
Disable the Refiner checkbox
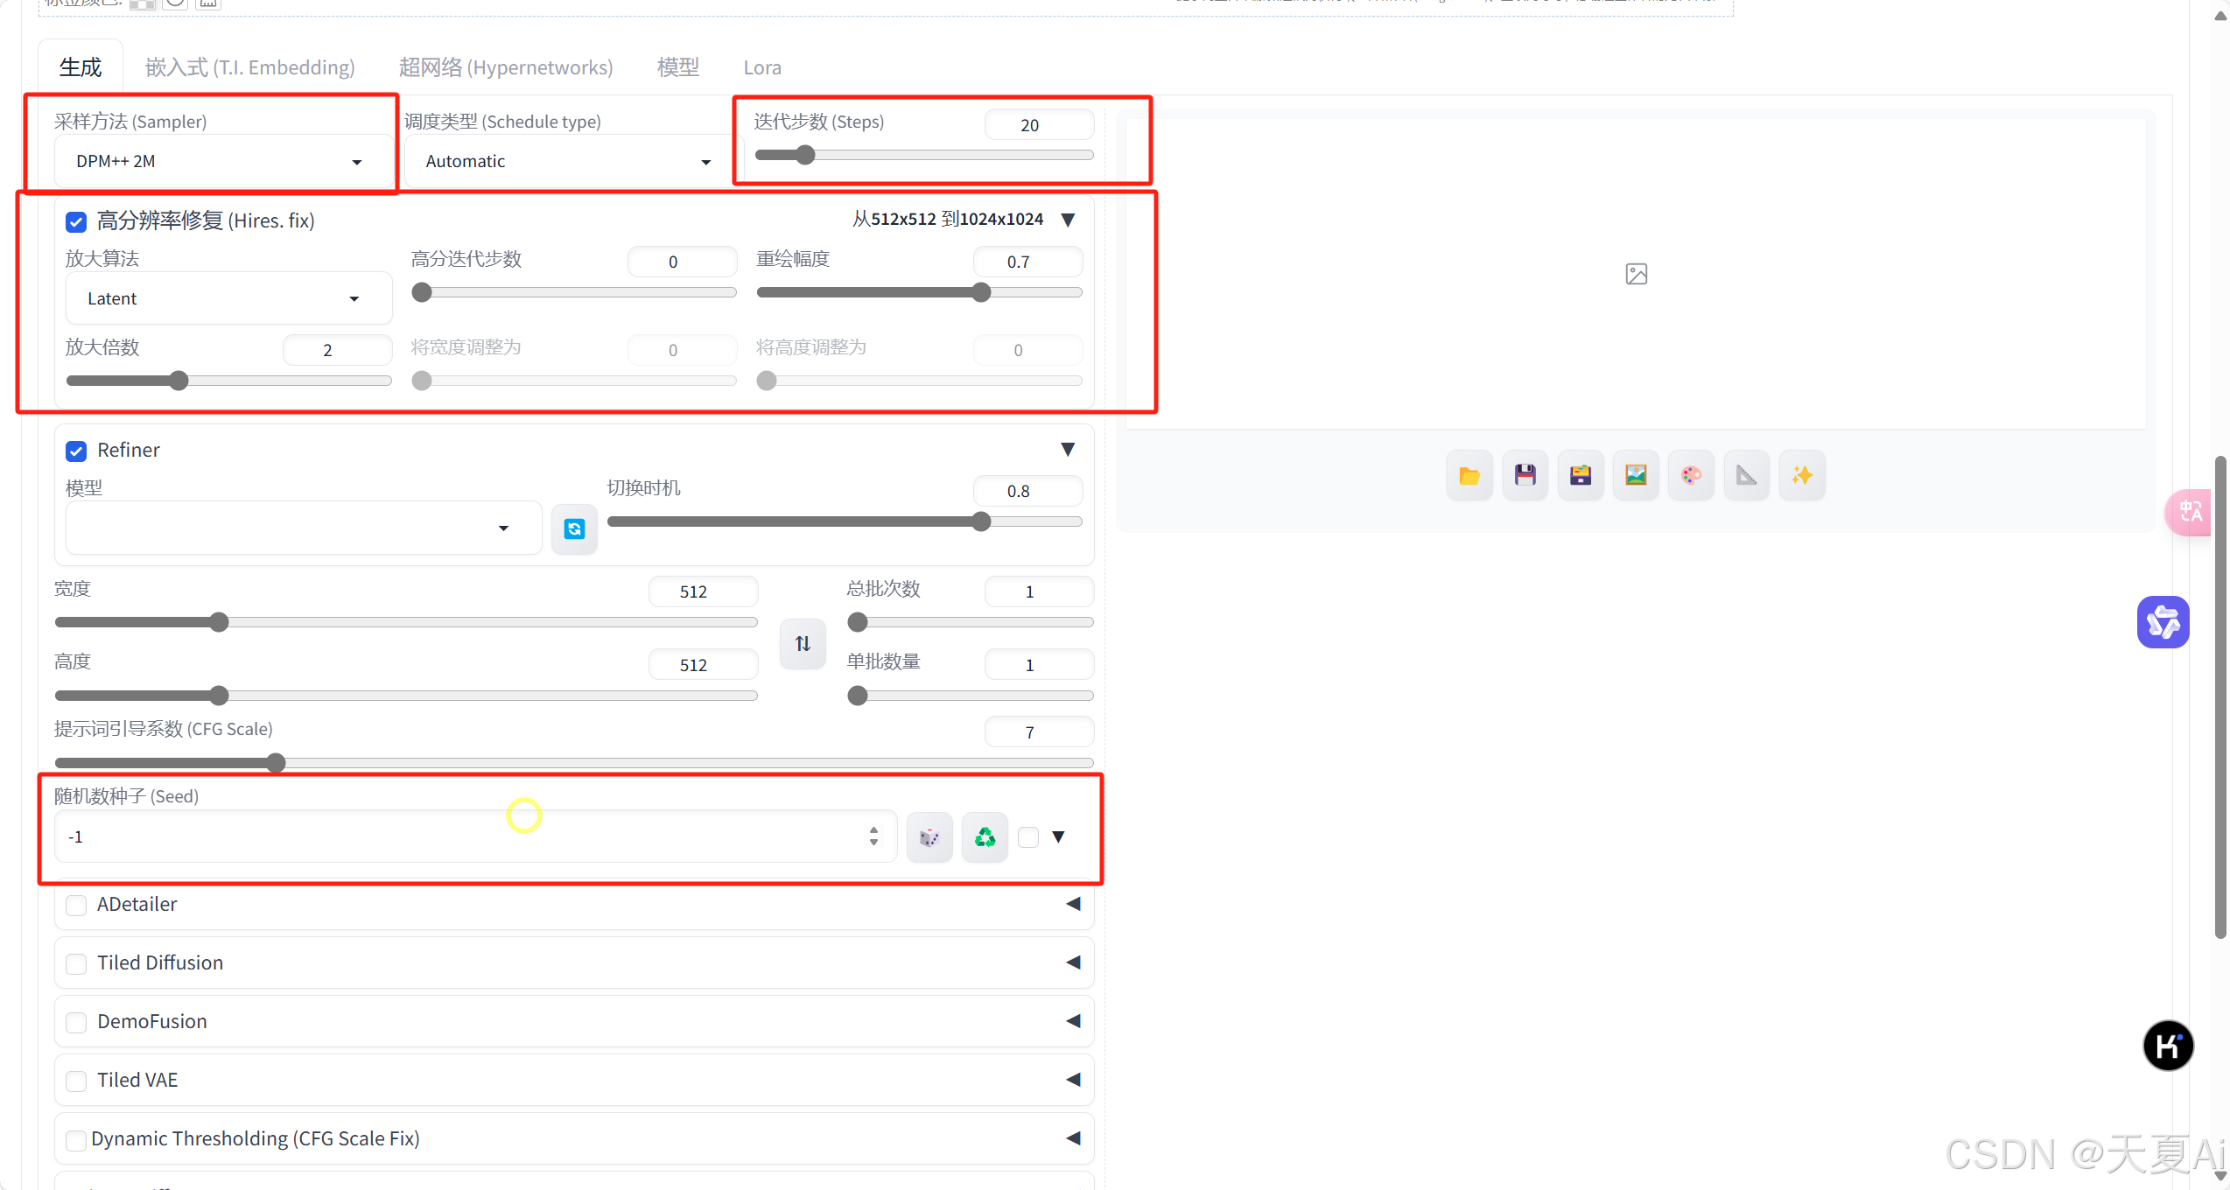76,451
